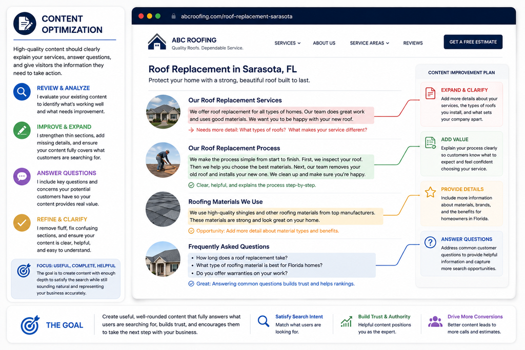Click the Build Trust & Authority chart icon
The width and height of the screenshot is (525, 350).
pyautogui.click(x=347, y=321)
